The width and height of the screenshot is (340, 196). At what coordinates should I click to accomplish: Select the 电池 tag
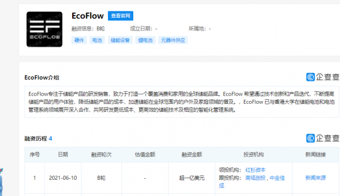[97, 40]
